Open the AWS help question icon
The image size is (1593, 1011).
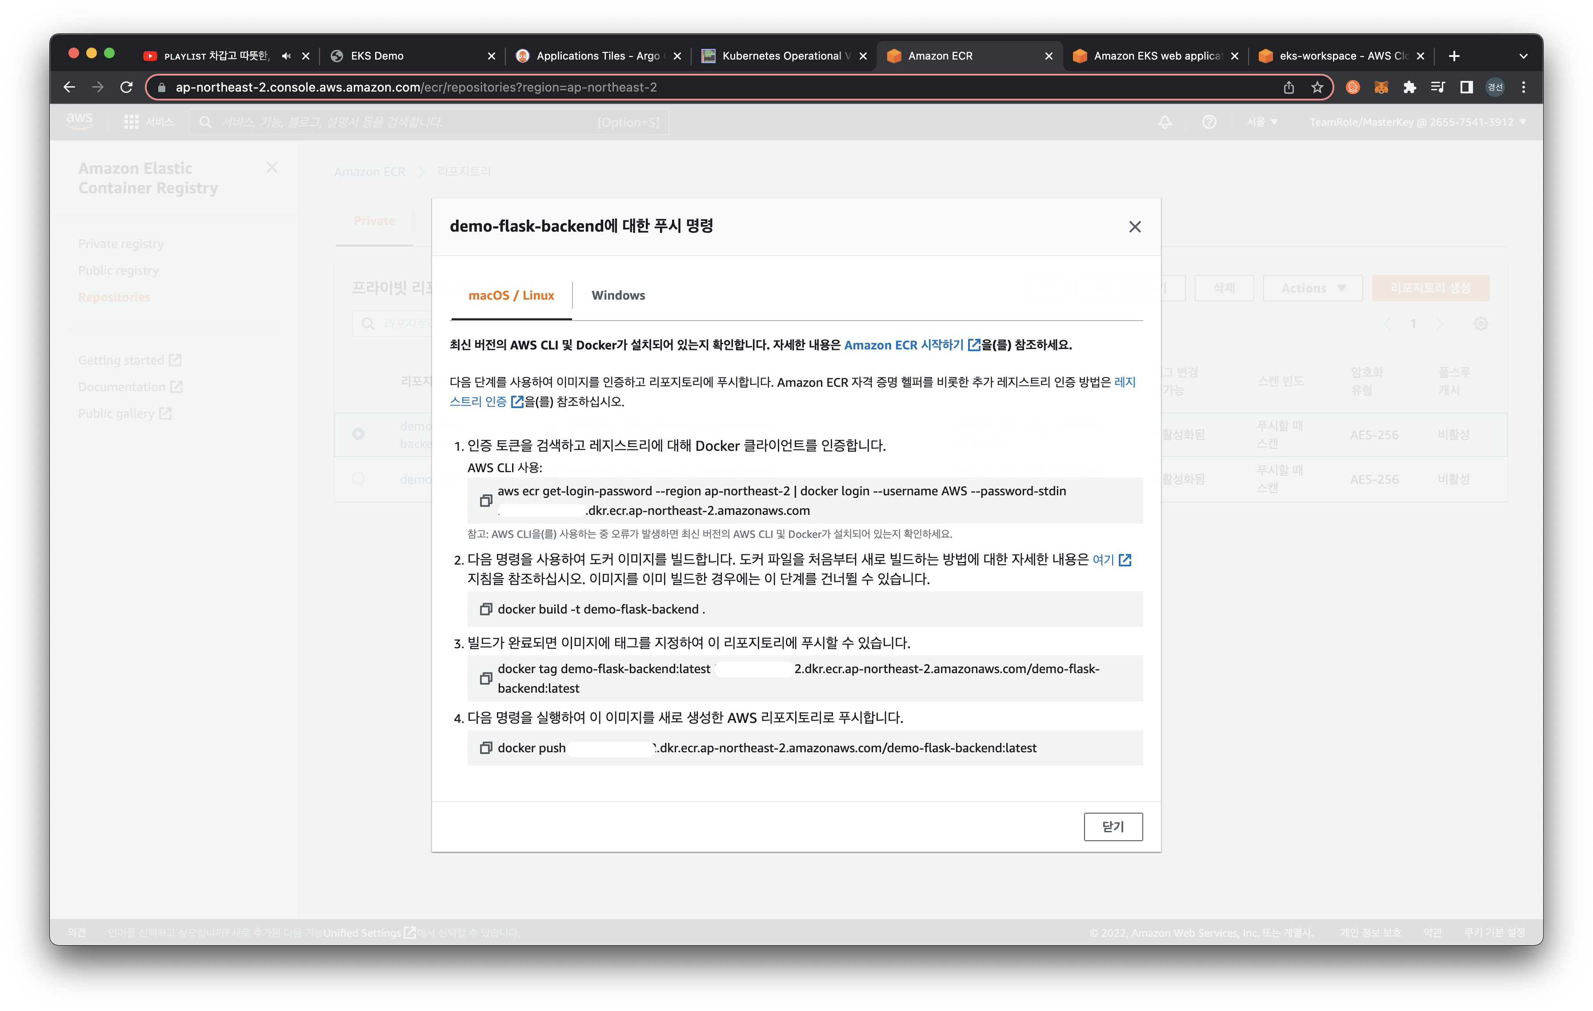point(1209,122)
